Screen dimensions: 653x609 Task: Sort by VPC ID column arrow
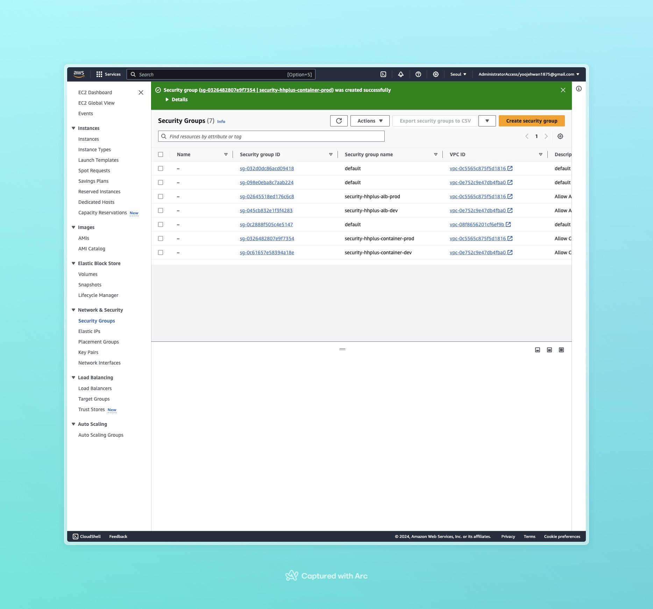(x=541, y=154)
